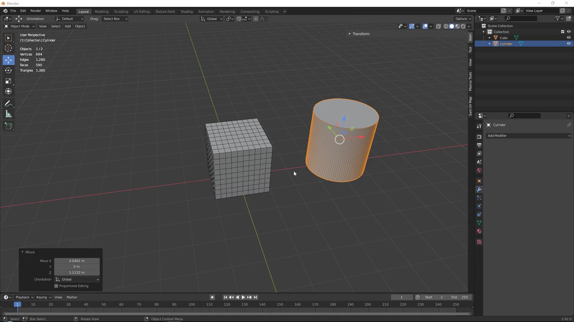Toggle X-ray display in viewport header
Image resolution: width=574 pixels, height=322 pixels.
click(x=439, y=26)
